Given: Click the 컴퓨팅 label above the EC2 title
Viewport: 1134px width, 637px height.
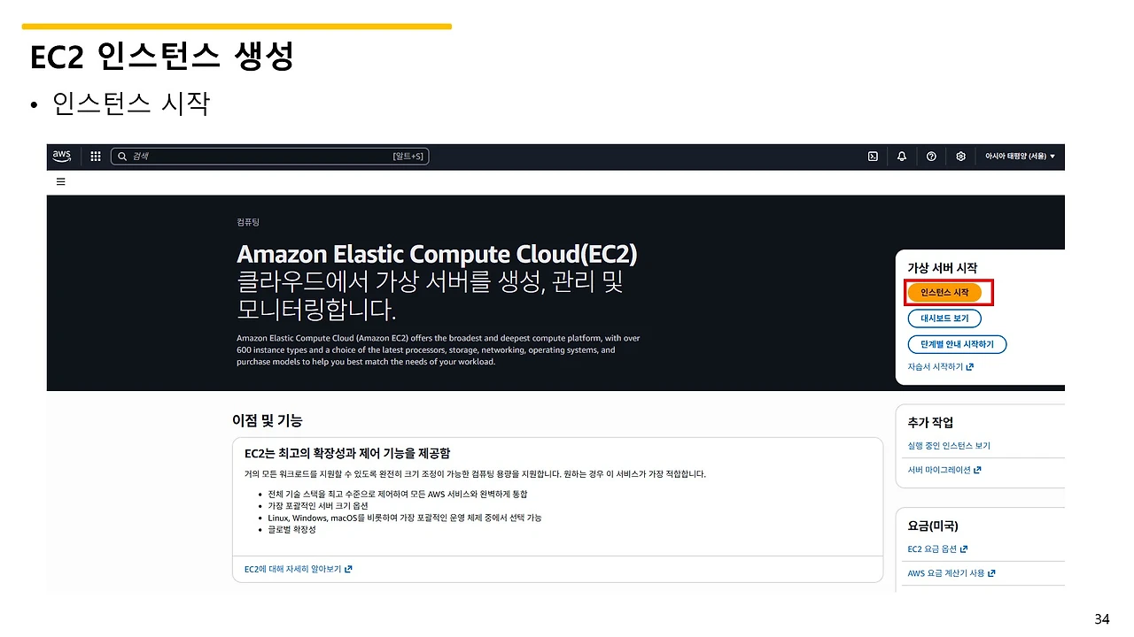Looking at the screenshot, I should (248, 222).
